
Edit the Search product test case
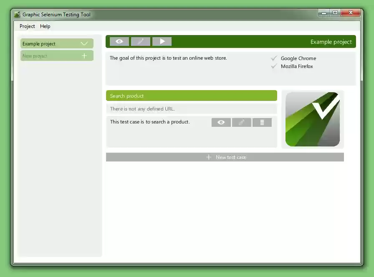(242, 122)
